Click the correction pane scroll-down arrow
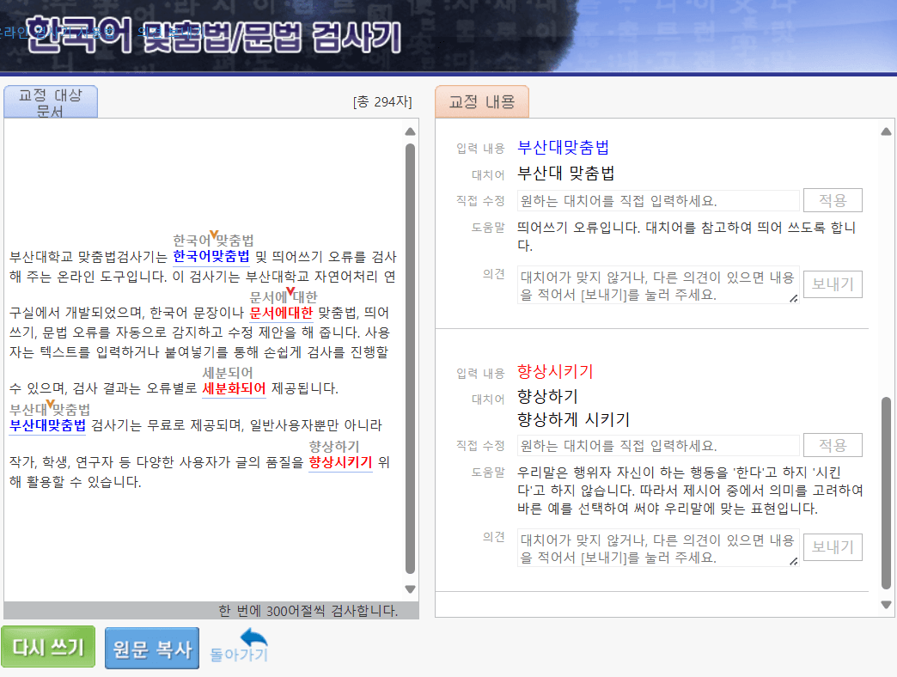The height and width of the screenshot is (677, 897). click(886, 605)
